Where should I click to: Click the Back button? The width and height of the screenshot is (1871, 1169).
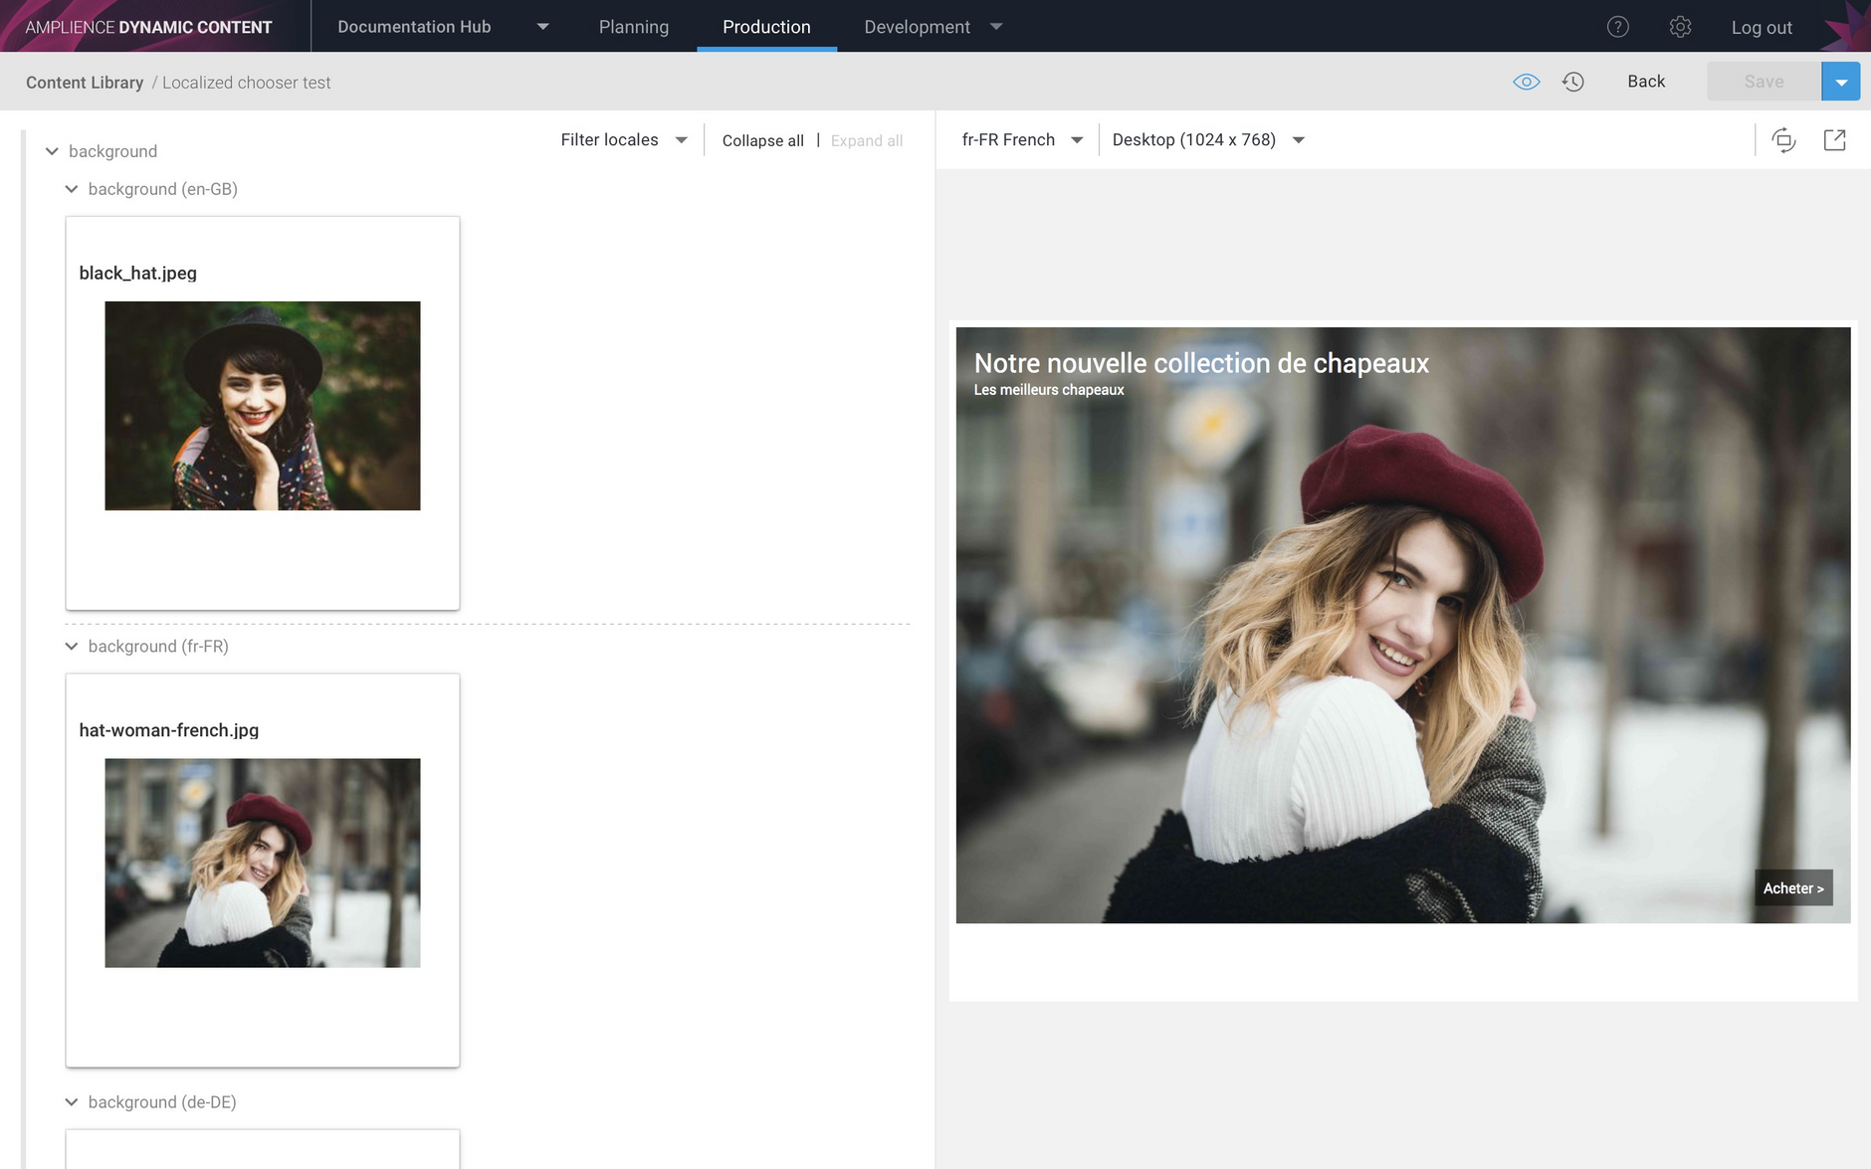(1646, 82)
